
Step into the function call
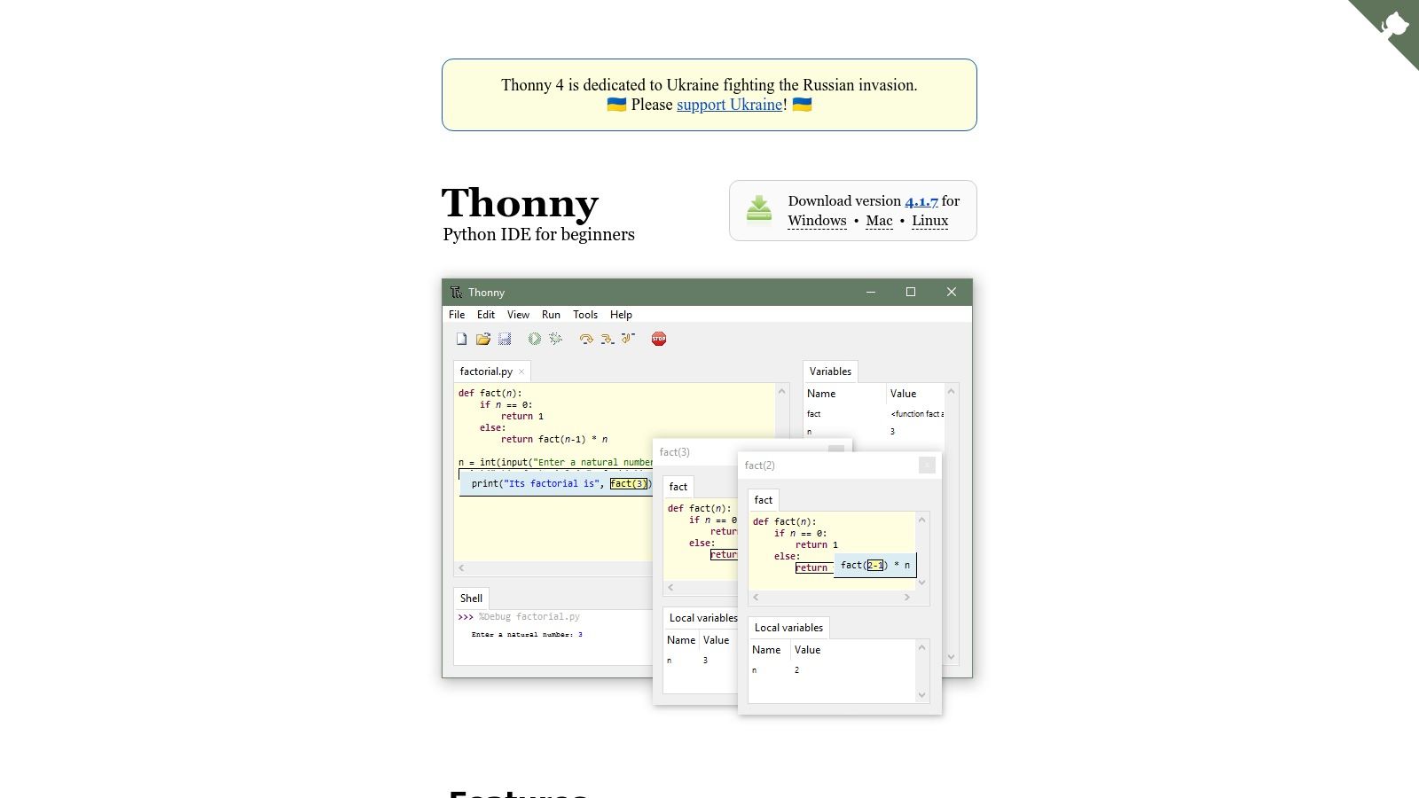coord(607,339)
